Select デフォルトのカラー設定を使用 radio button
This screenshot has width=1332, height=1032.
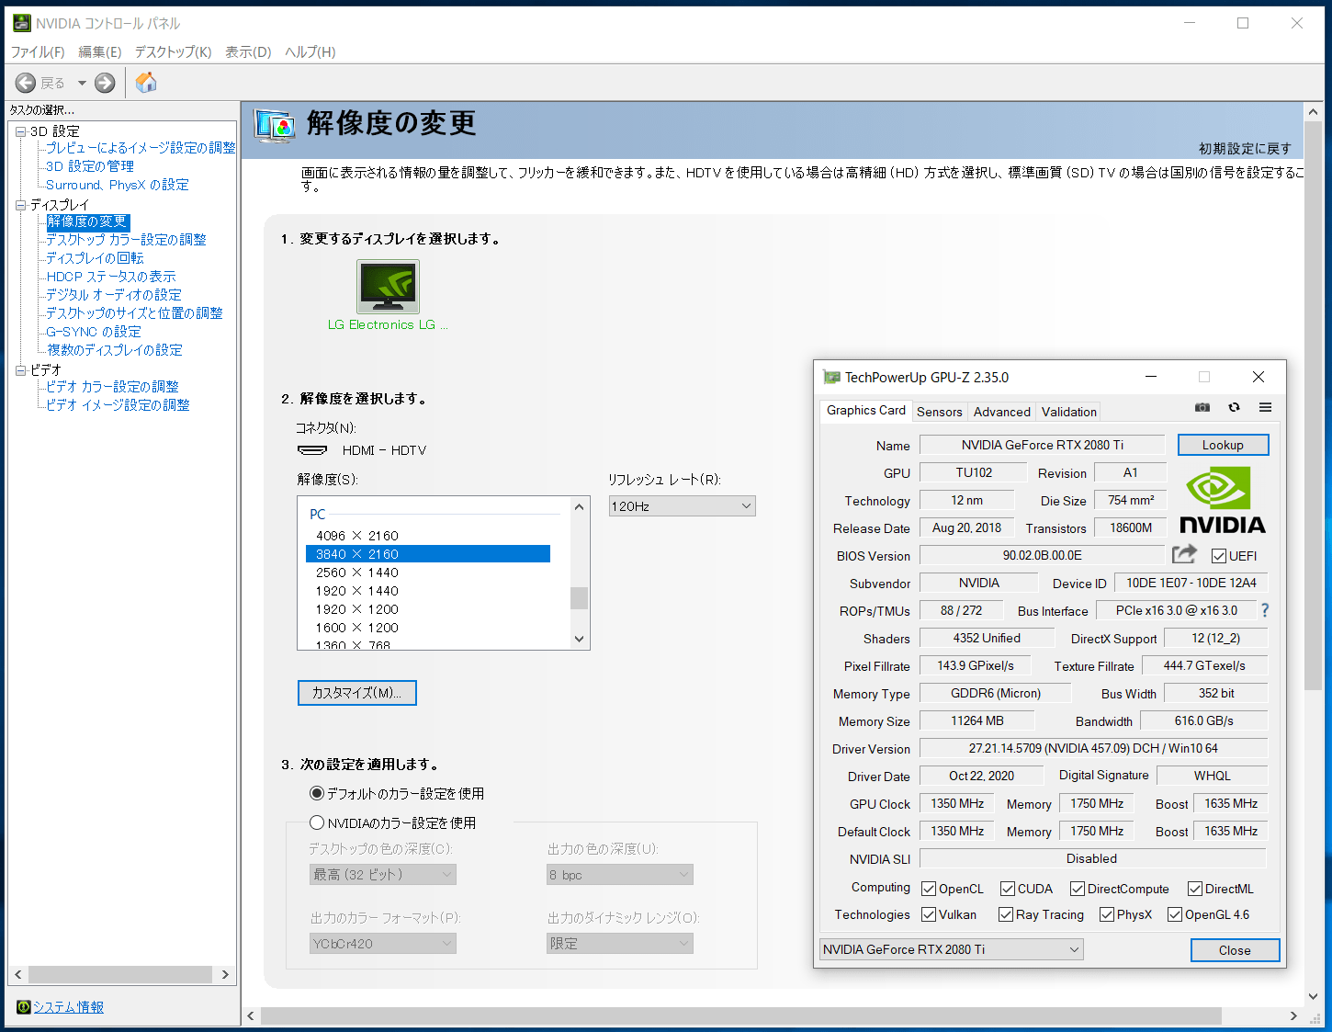pyautogui.click(x=317, y=793)
